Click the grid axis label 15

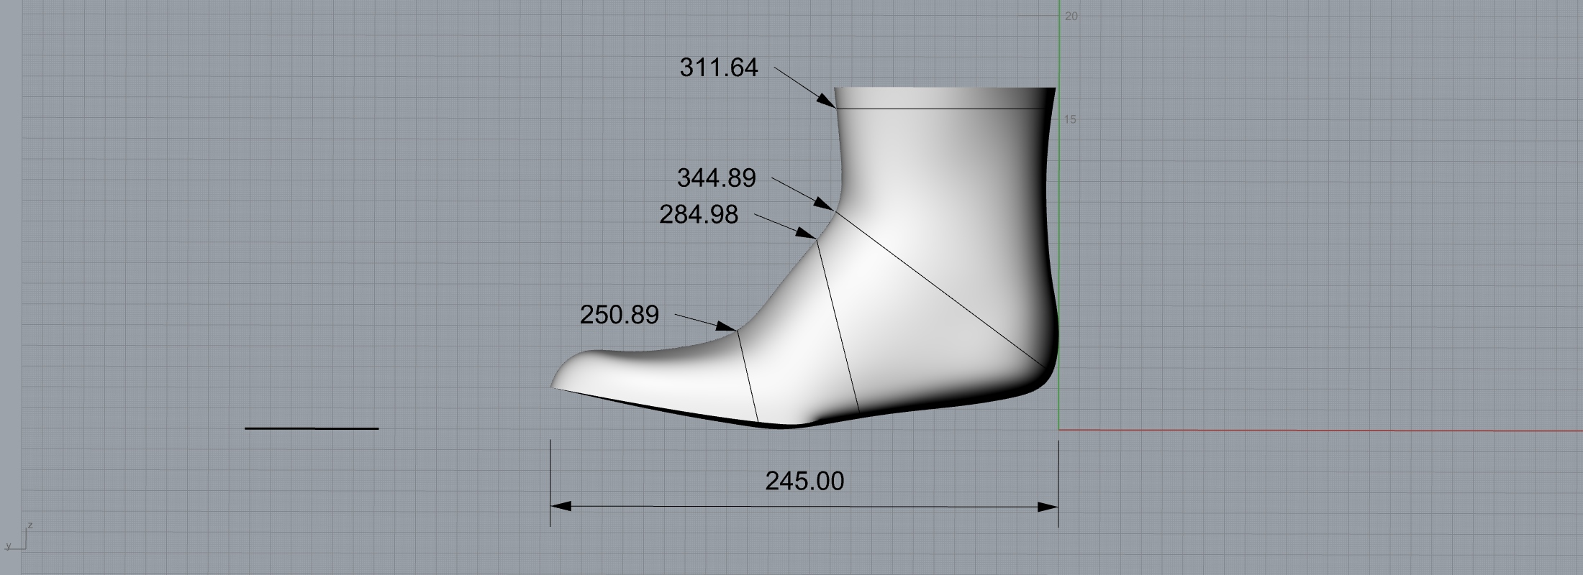(1071, 120)
